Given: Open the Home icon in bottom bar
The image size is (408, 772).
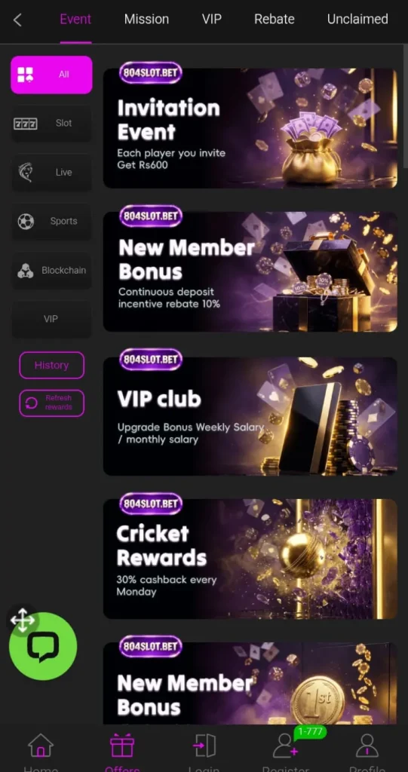Looking at the screenshot, I should click(41, 746).
